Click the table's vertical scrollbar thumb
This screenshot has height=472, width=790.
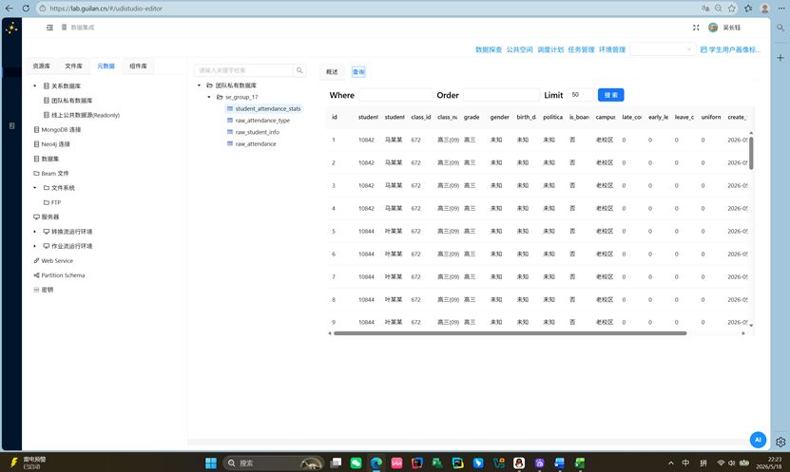(x=751, y=153)
